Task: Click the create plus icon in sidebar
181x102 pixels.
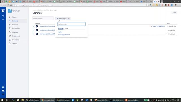Action: (x=3, y=20)
